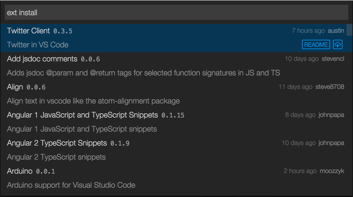Select the Add jsdoc comments extension
Image resolution: width=353 pixels, height=197 pixels.
(174, 66)
